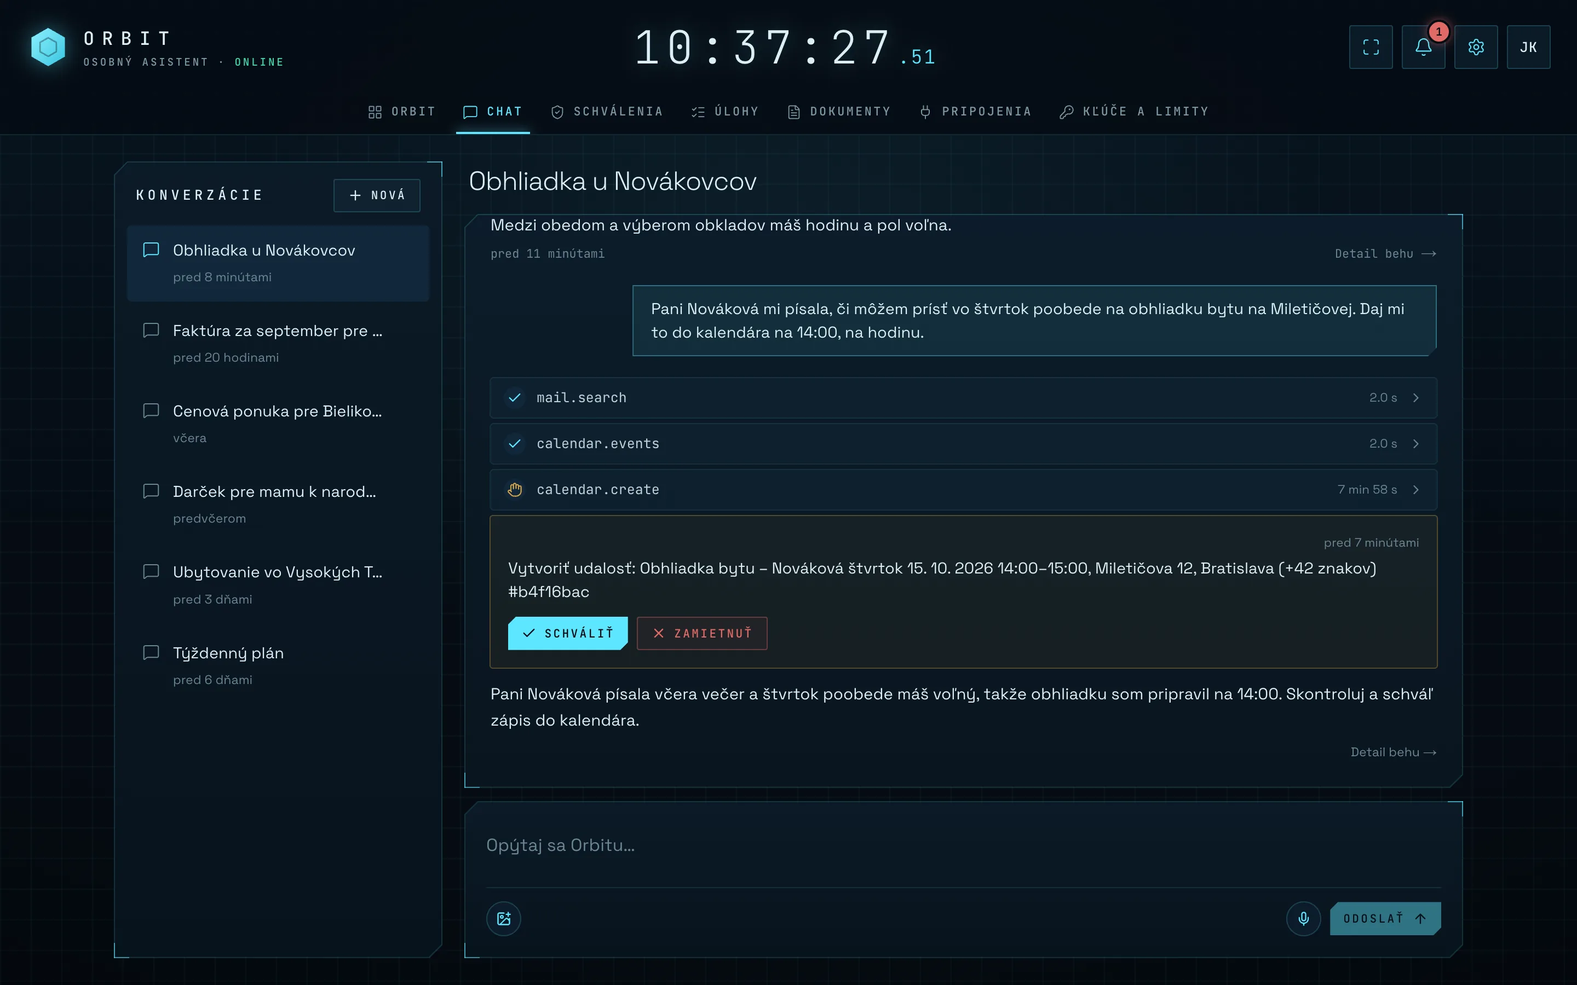Select the Chat tab

[x=493, y=112]
